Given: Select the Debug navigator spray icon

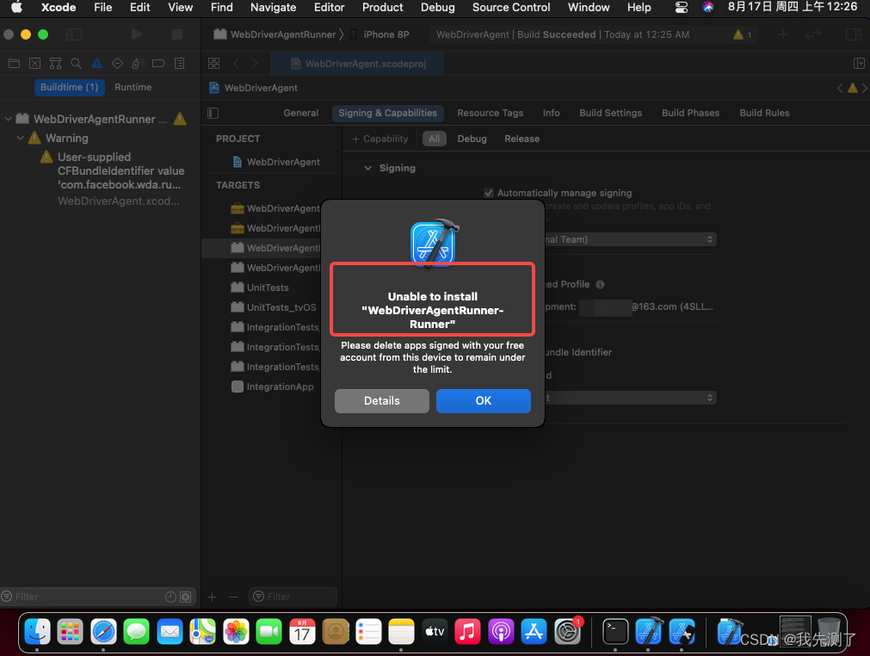Looking at the screenshot, I should [138, 63].
